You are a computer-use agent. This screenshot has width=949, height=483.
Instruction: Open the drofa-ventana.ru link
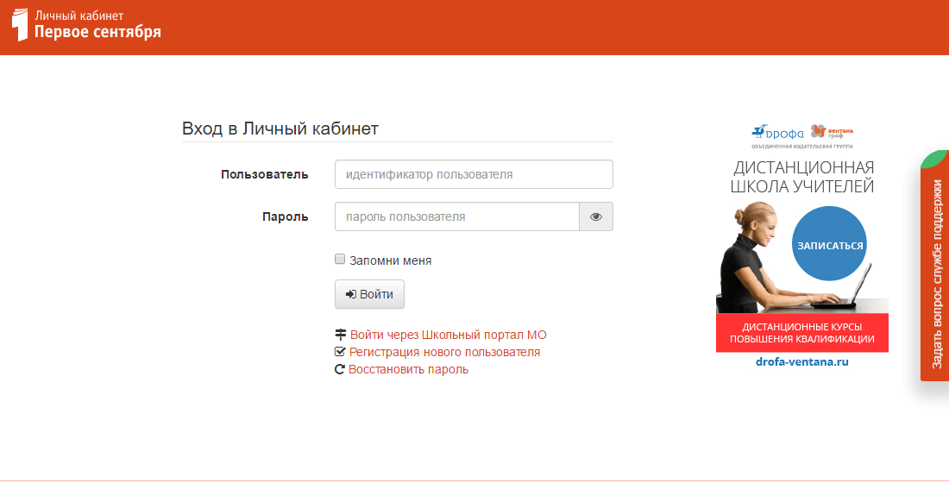pos(802,362)
